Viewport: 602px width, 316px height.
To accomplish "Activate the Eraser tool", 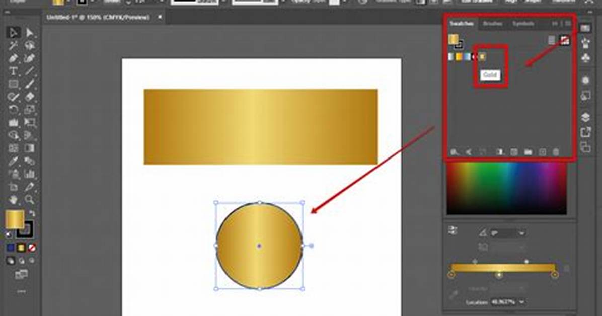I will click(30, 97).
